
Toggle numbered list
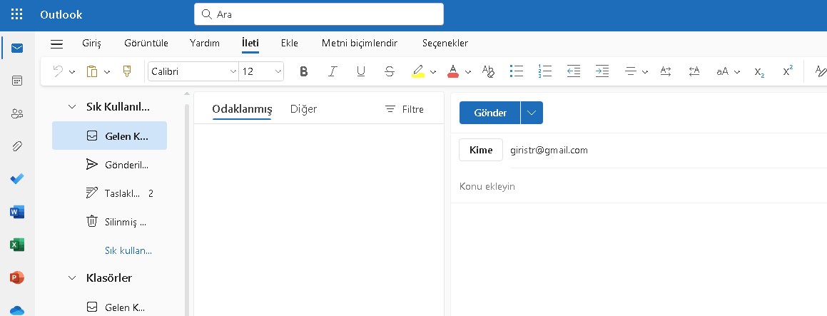(x=545, y=71)
